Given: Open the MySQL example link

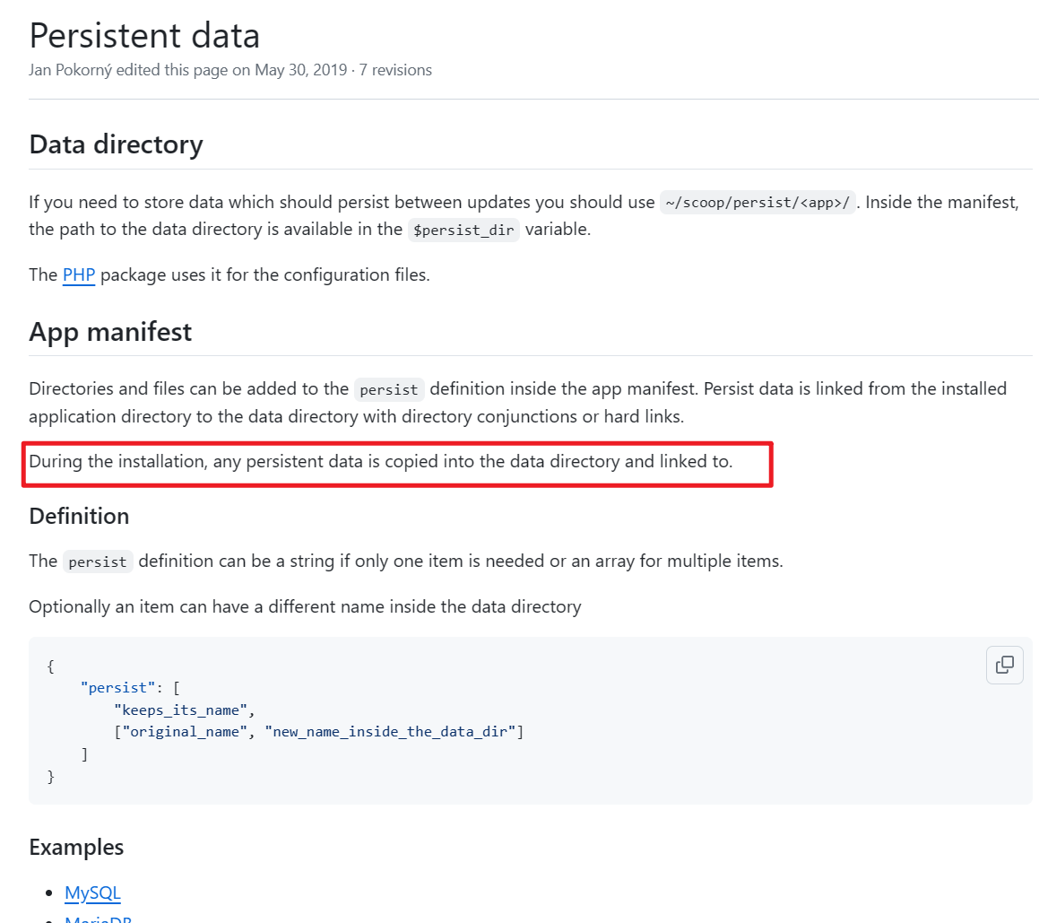Looking at the screenshot, I should [x=92, y=893].
